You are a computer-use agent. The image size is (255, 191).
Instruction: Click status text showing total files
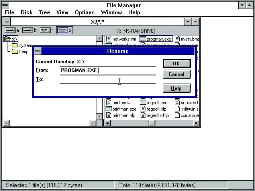tap(157, 185)
